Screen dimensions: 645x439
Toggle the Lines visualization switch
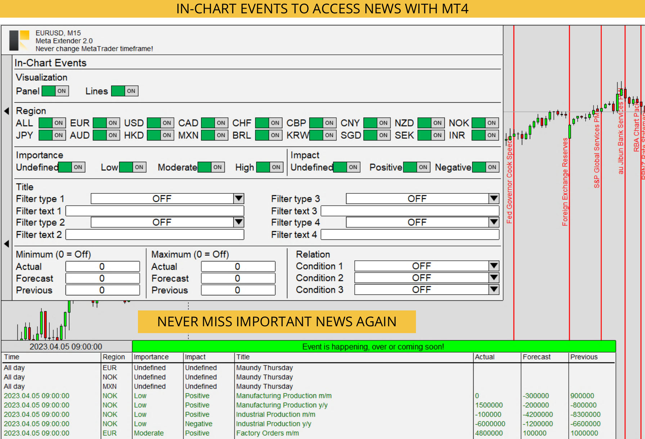coord(125,91)
